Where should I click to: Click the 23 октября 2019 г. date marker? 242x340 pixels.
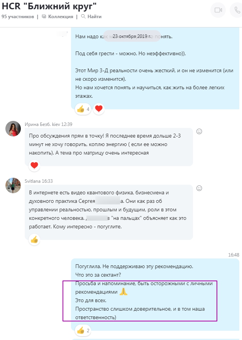[x=132, y=36]
